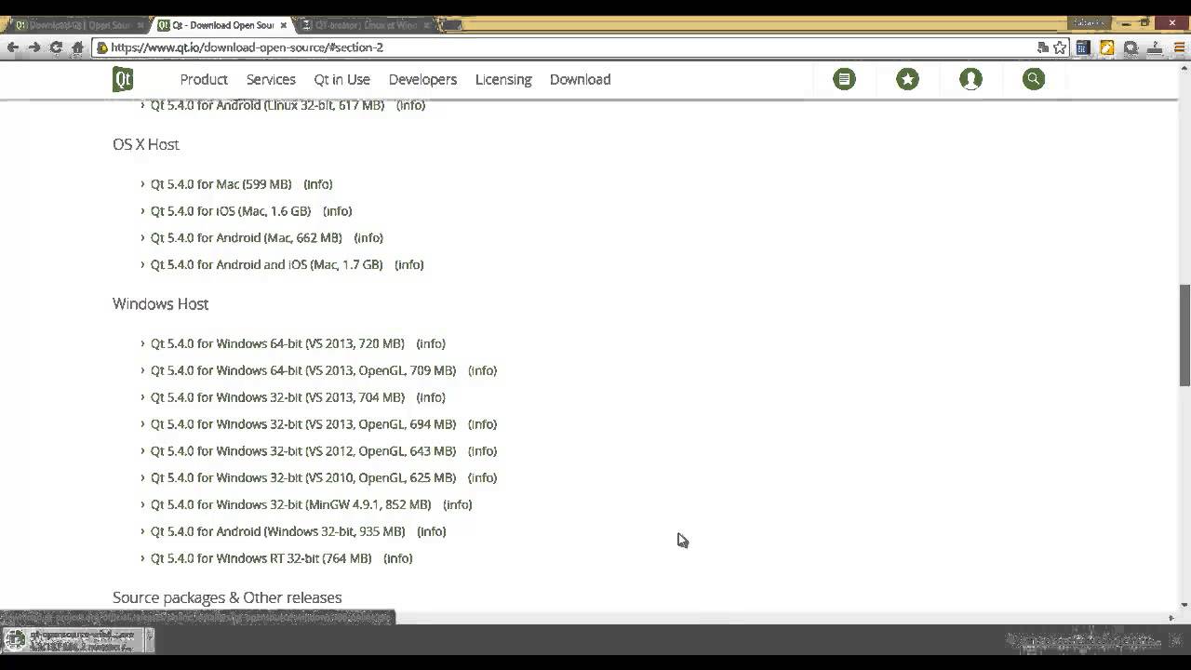
Task: Open the Product menu
Action: [204, 79]
